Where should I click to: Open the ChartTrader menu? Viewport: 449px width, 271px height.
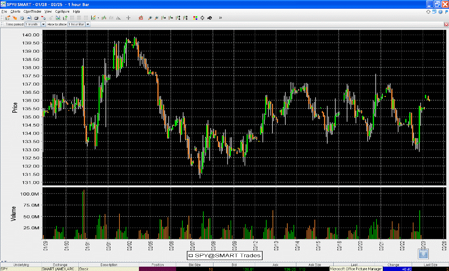pos(32,11)
